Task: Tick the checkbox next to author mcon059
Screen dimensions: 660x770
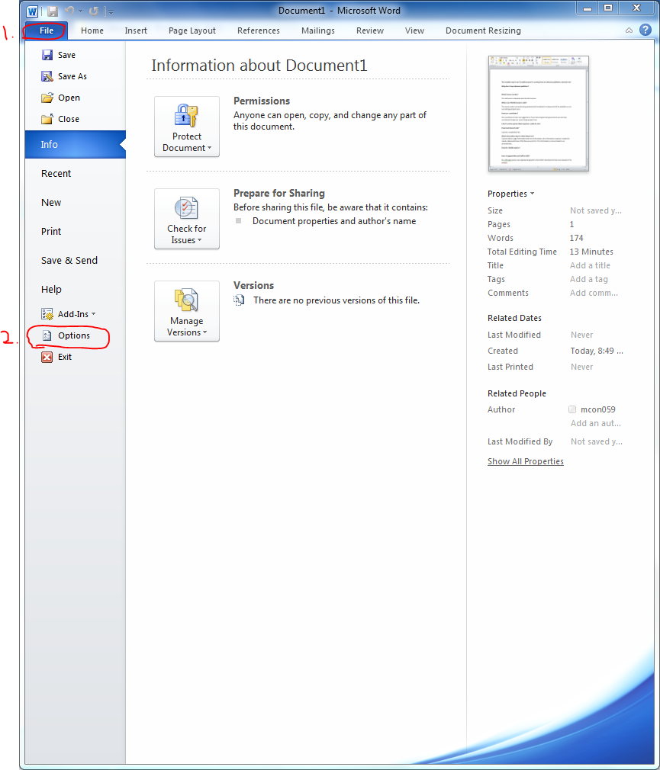Action: click(572, 409)
